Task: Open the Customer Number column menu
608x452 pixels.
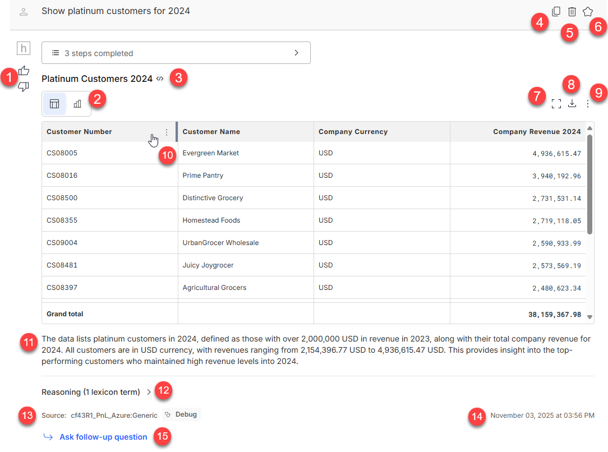Action: [x=166, y=132]
